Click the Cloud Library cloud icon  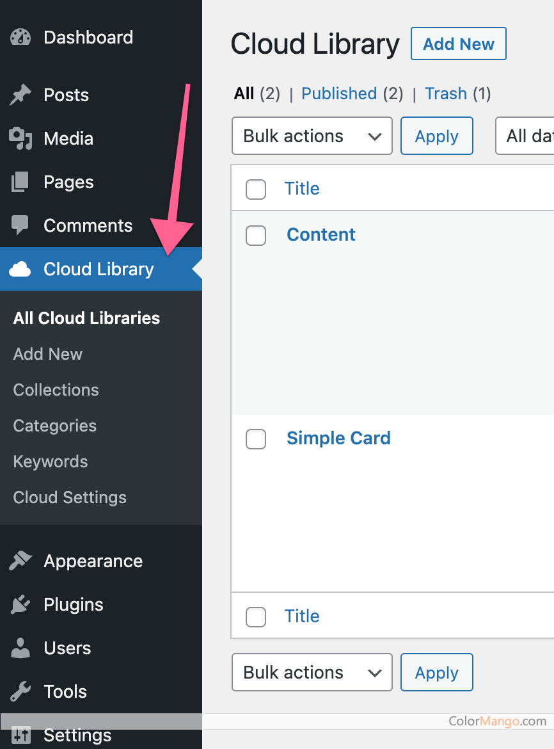click(20, 270)
